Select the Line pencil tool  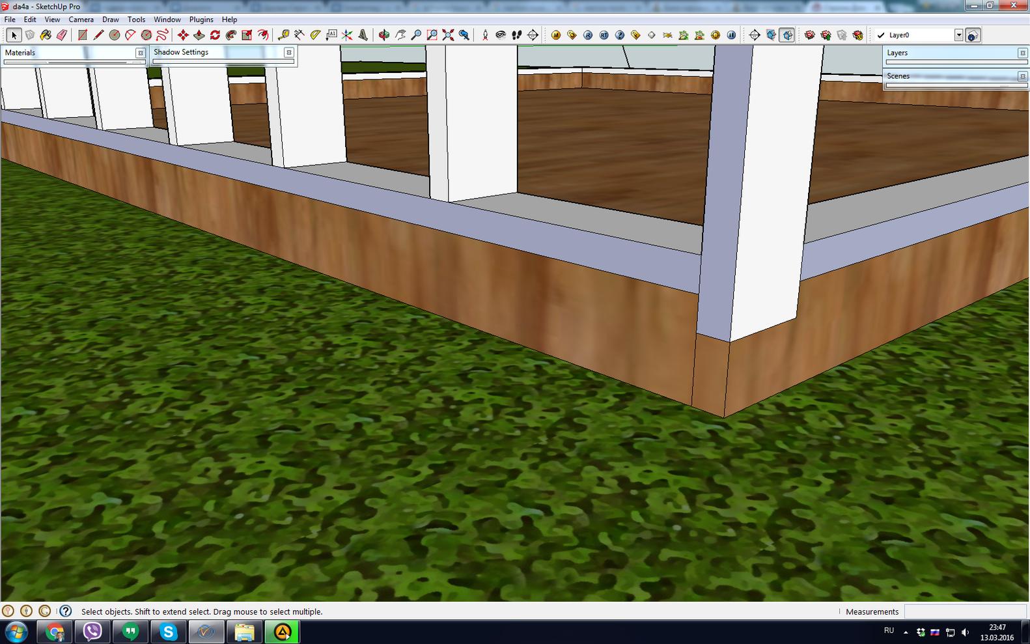[x=98, y=35]
